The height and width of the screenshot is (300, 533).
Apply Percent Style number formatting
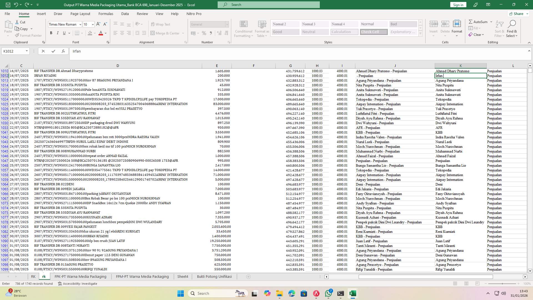click(204, 33)
